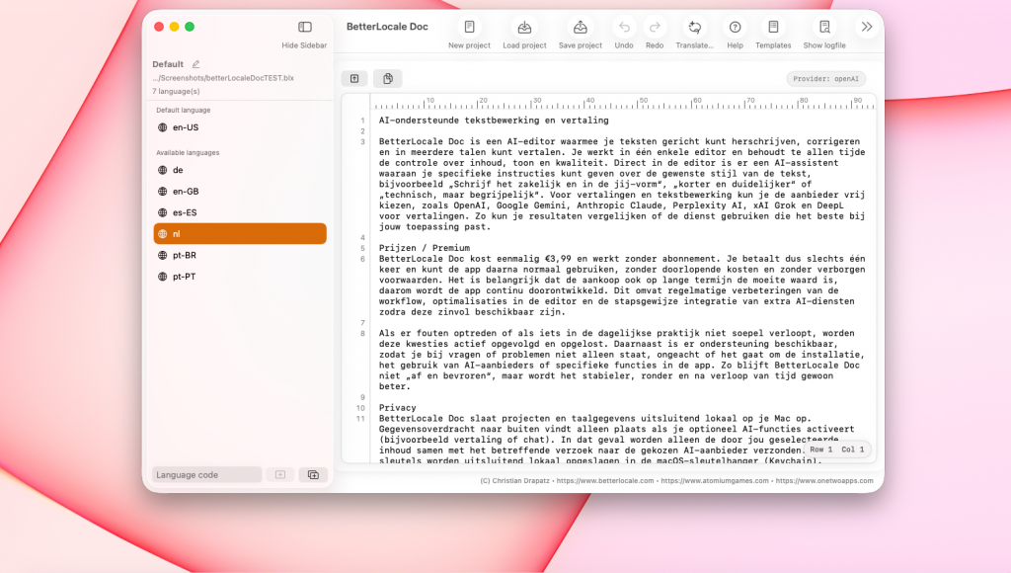Expand the toolbar overflow chevrons
Viewport: 1011px width, 573px height.
867,27
